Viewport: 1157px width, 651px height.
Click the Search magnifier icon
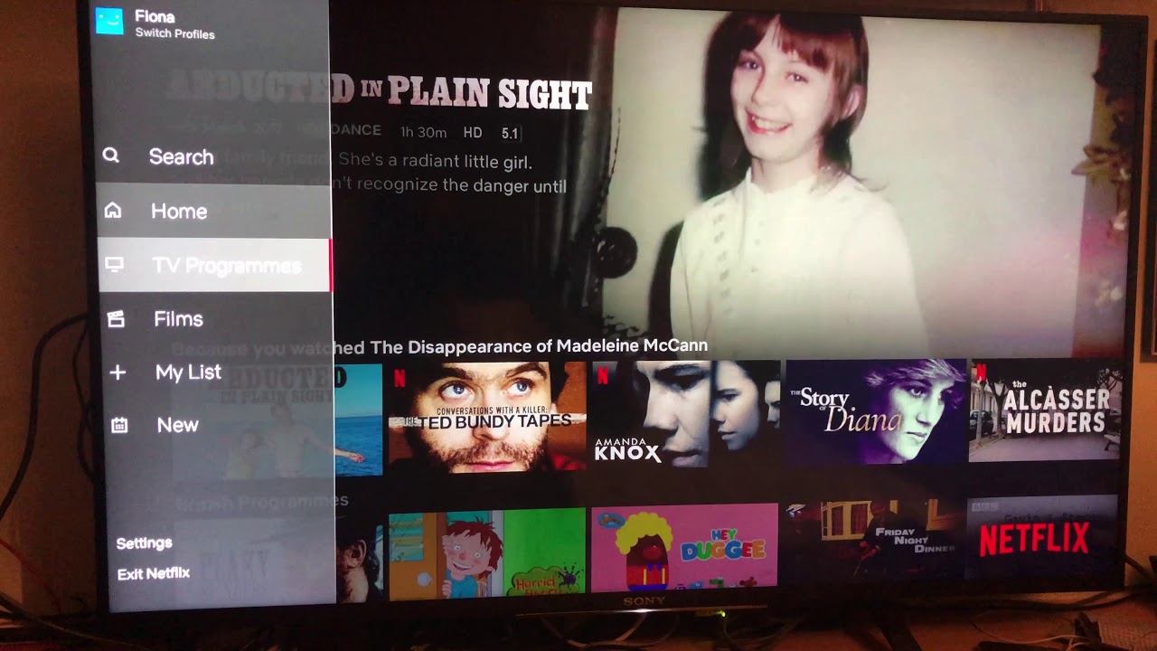pos(111,156)
